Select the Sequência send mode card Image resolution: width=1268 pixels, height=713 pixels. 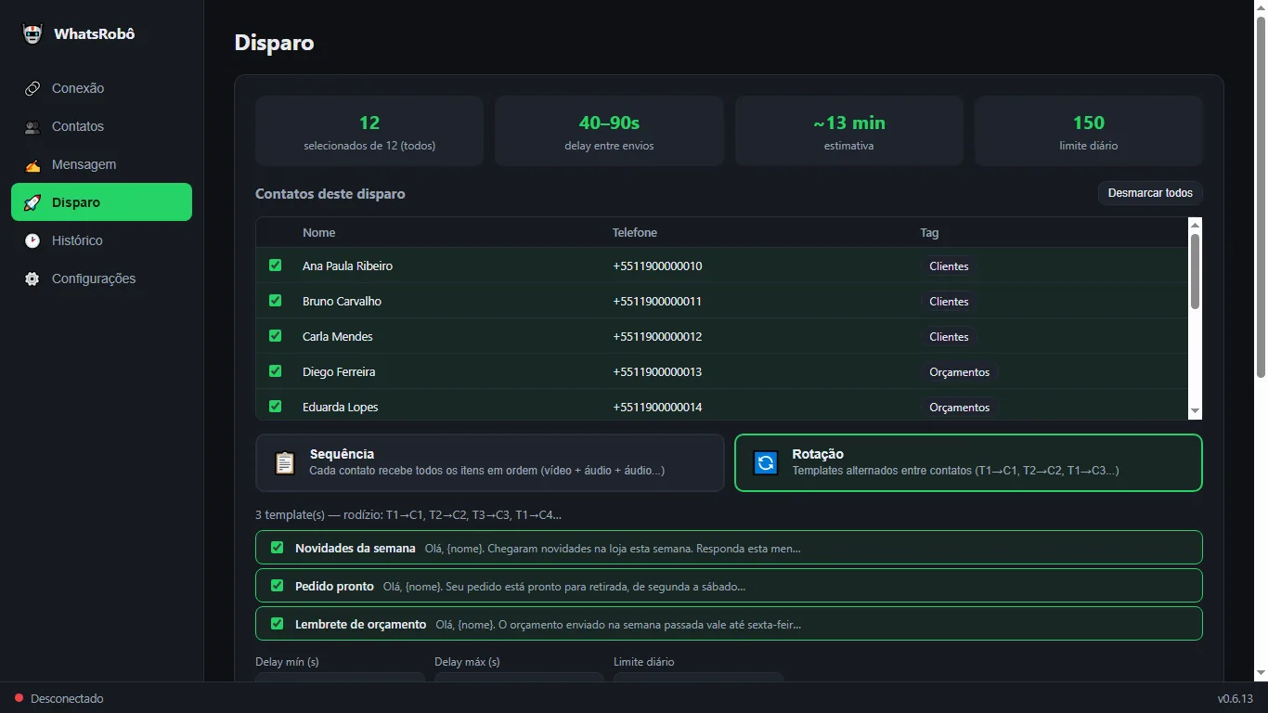coord(490,463)
